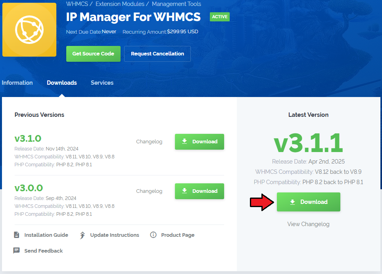Click the Request Cancellation button
382x274 pixels.
tap(157, 54)
